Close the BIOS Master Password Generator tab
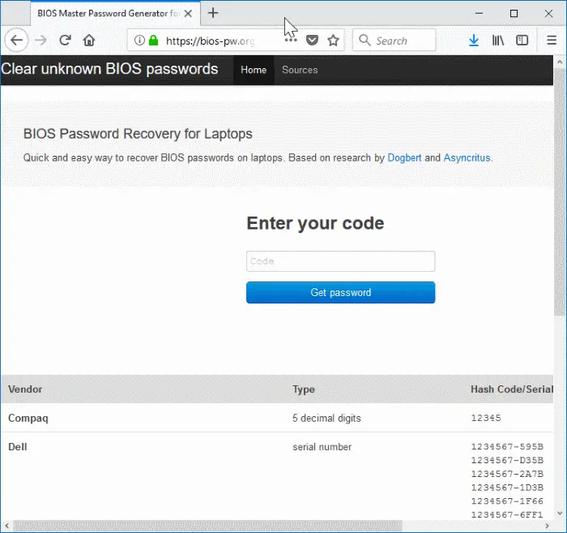The height and width of the screenshot is (533, 567). click(x=188, y=14)
